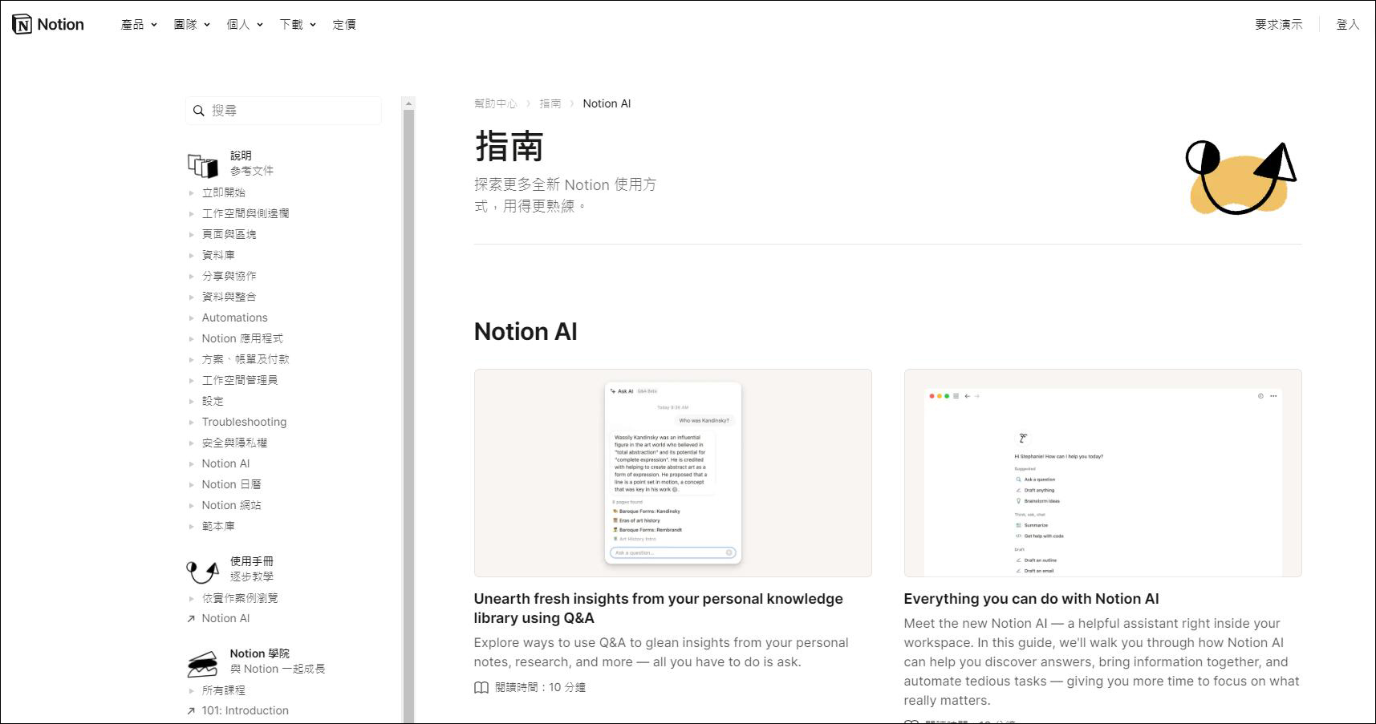Open the 說明 參考文件 heading
The height and width of the screenshot is (724, 1376).
[x=251, y=163]
